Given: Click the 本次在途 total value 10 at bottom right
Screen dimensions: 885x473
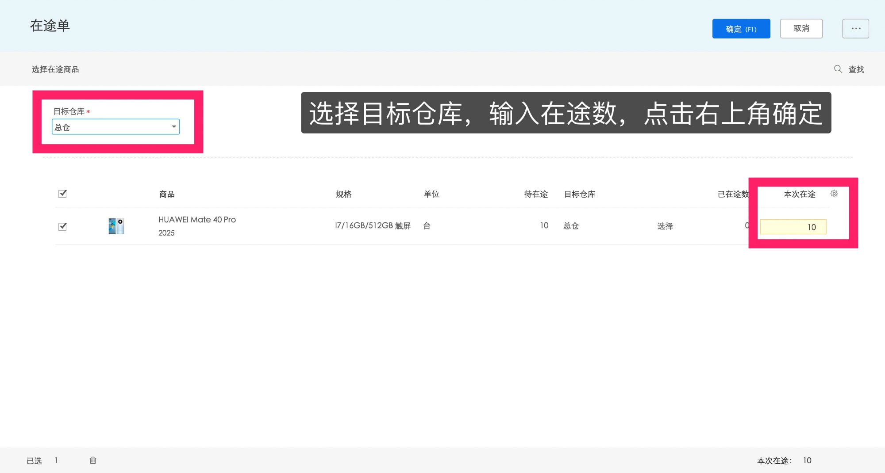Looking at the screenshot, I should pyautogui.click(x=808, y=460).
